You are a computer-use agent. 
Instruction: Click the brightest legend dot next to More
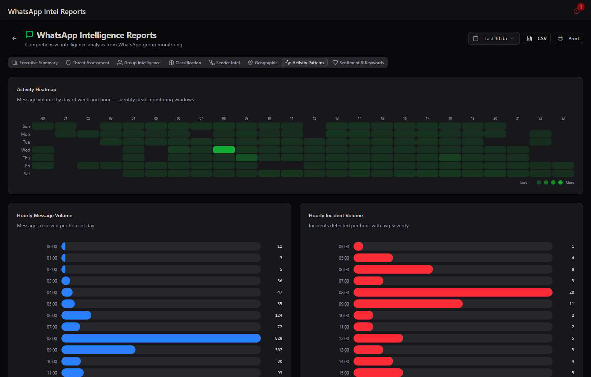point(560,182)
